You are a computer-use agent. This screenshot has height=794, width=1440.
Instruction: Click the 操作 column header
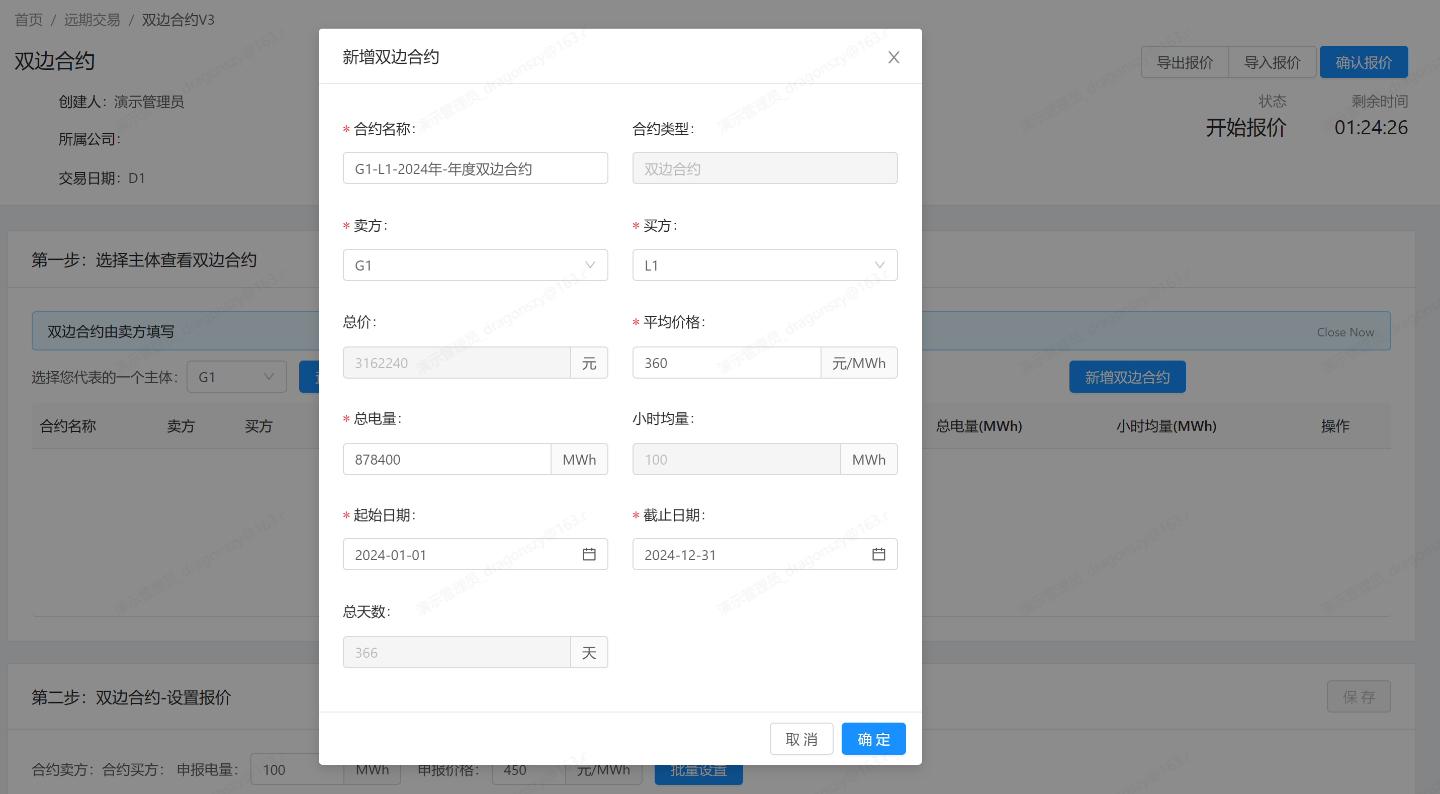coord(1335,426)
